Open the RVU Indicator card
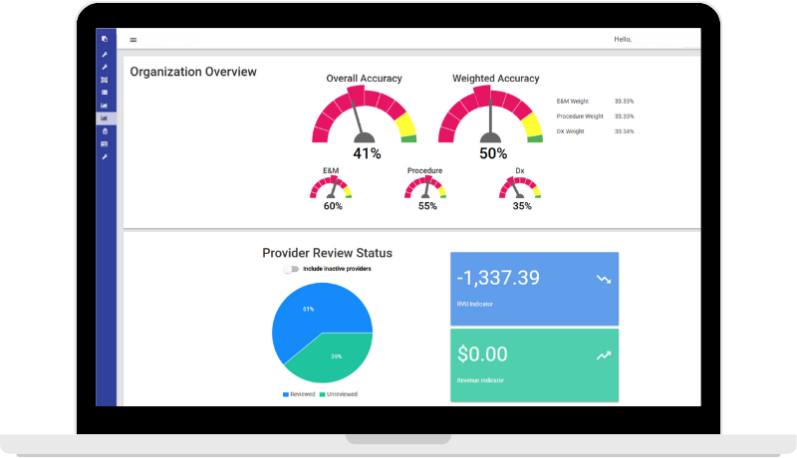The height and width of the screenshot is (458, 797). click(x=534, y=288)
